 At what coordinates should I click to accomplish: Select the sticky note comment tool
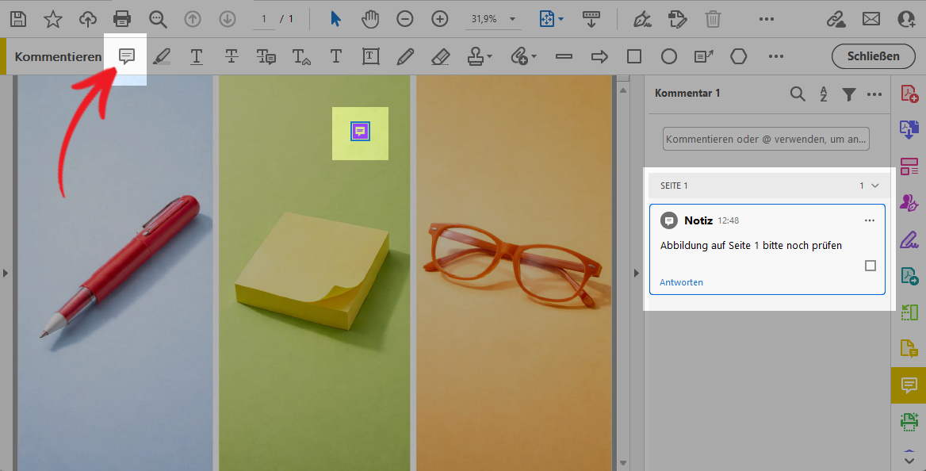[127, 56]
